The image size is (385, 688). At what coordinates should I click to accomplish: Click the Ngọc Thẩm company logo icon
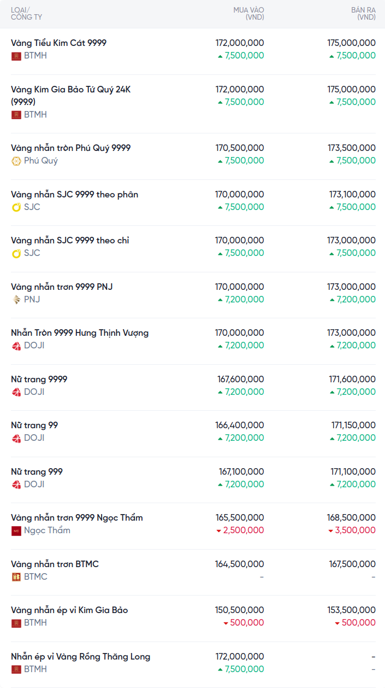(x=16, y=530)
